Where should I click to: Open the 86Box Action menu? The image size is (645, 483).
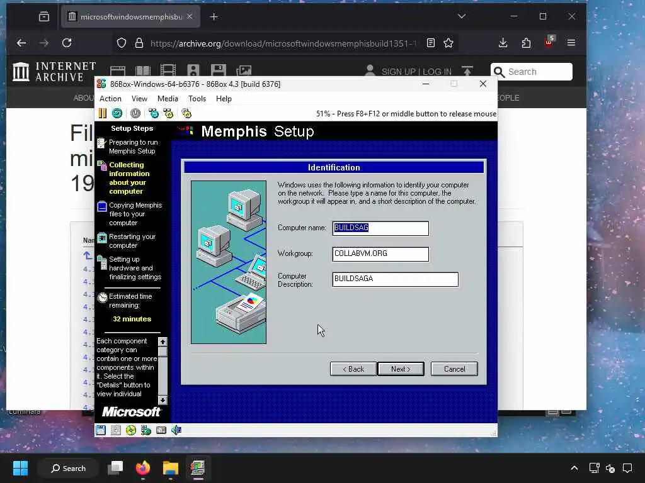pyautogui.click(x=110, y=99)
